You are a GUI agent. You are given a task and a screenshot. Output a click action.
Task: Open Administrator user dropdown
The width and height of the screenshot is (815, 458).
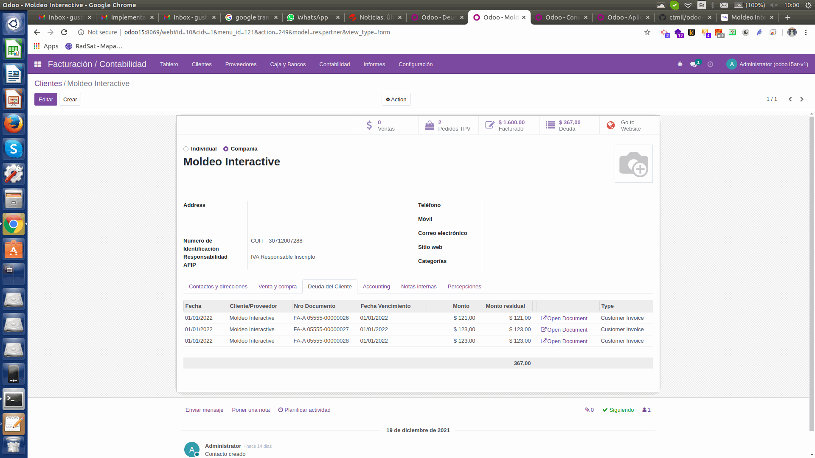coord(767,64)
